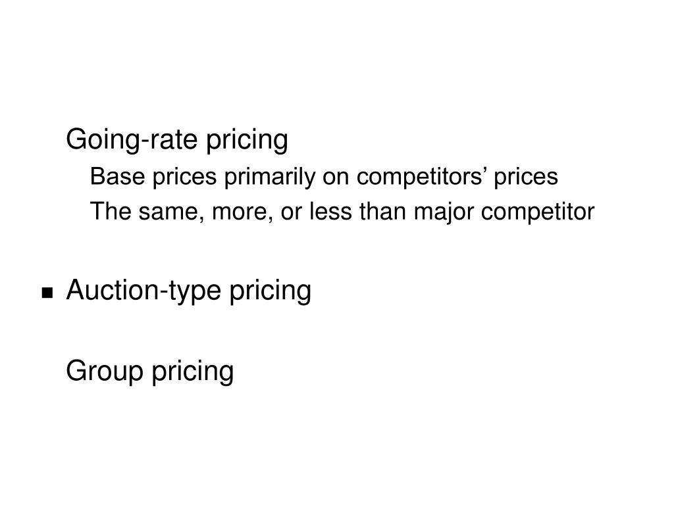Click the word 'major' in the second sub-line

[x=444, y=212]
